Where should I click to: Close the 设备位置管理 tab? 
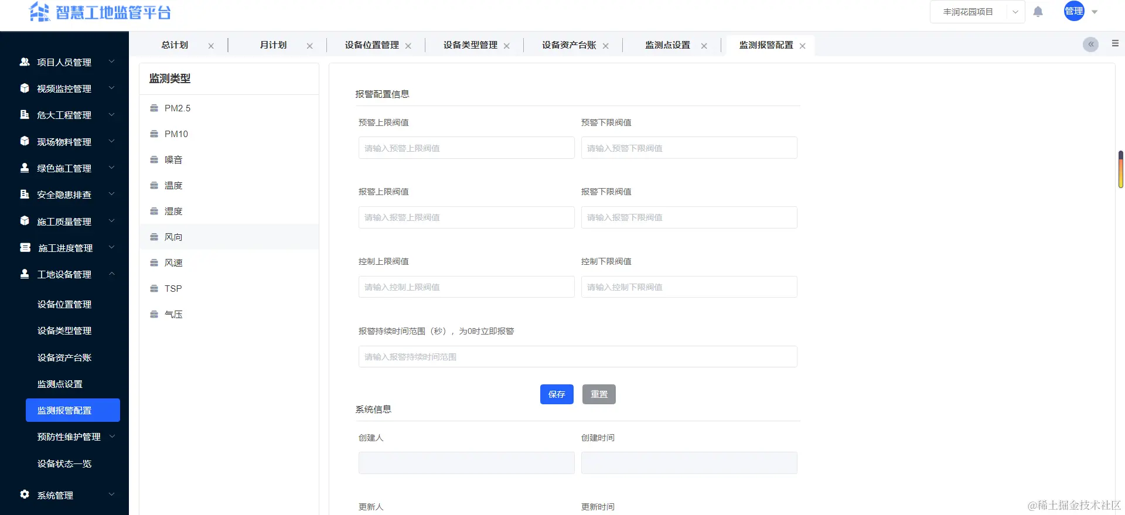pos(408,46)
